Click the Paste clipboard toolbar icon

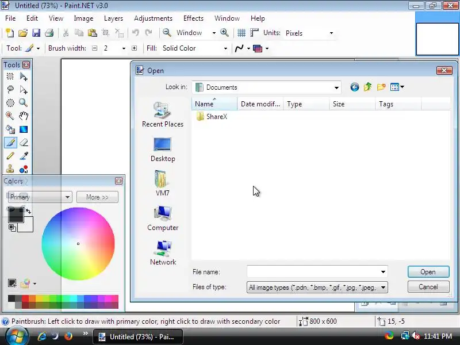(93, 33)
